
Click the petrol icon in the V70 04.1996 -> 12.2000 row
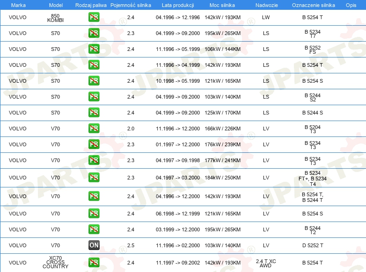tap(94, 196)
